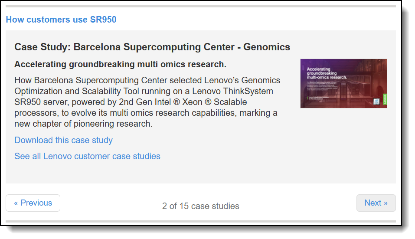The image size is (415, 239).
Task: Follow See all Lenovo customer case studies link
Action: point(87,156)
